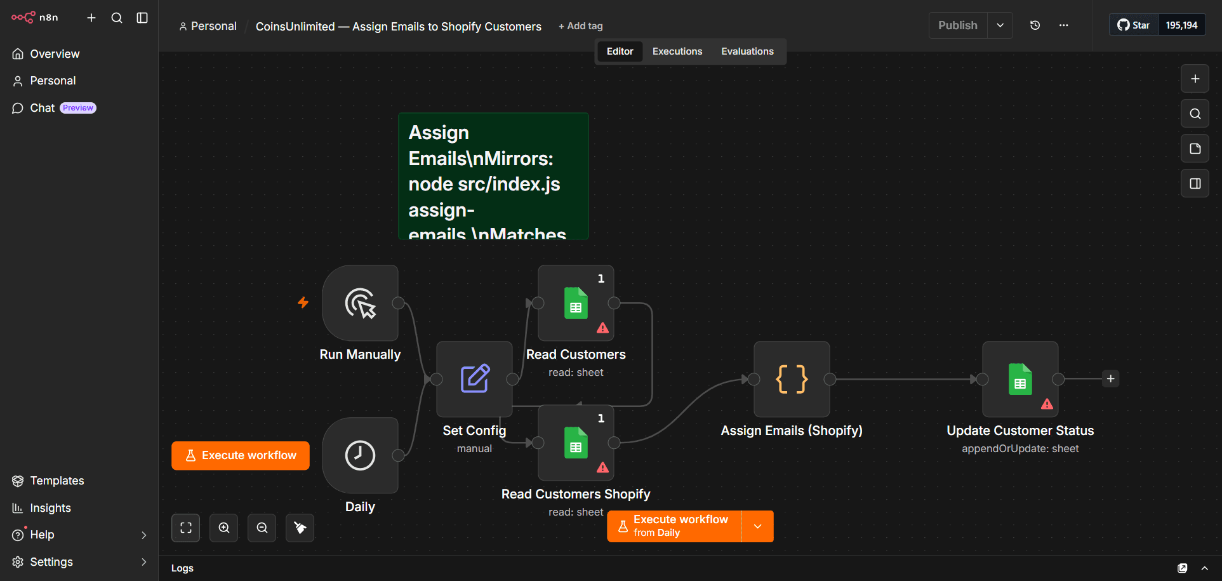Select the Assign Emails (Shopify) code node
This screenshot has height=581, width=1222.
pyautogui.click(x=792, y=379)
